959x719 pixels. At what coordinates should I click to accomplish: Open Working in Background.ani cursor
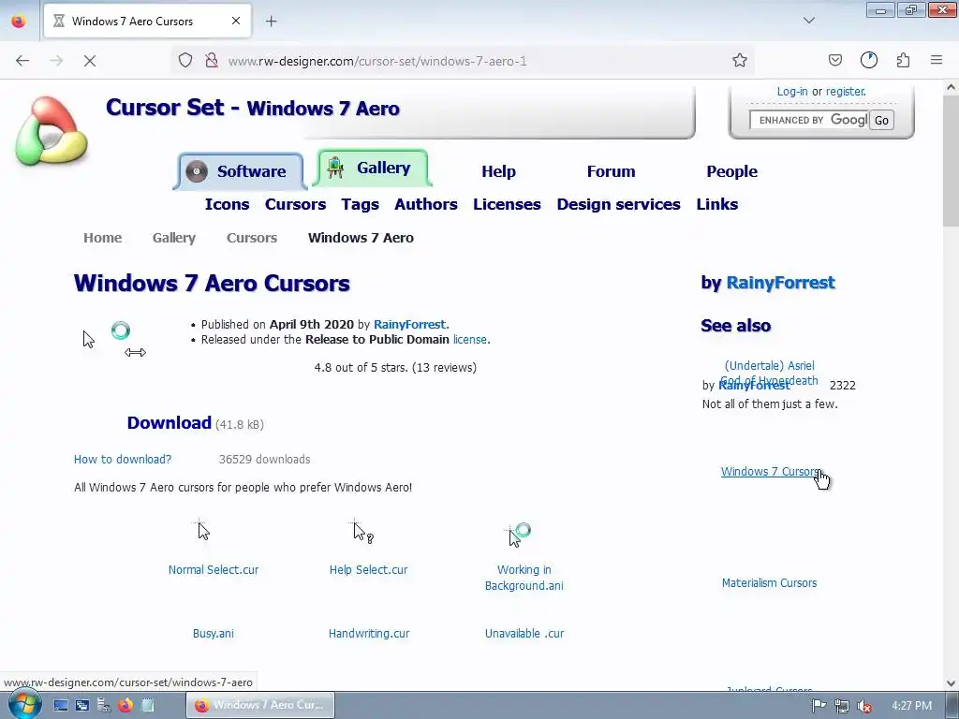pos(524,578)
